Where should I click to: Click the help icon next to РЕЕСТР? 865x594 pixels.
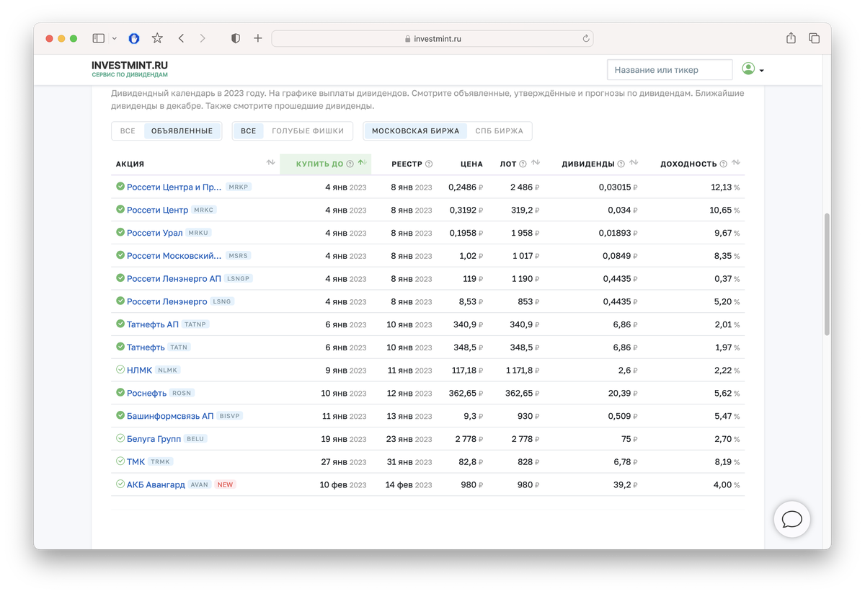point(429,164)
